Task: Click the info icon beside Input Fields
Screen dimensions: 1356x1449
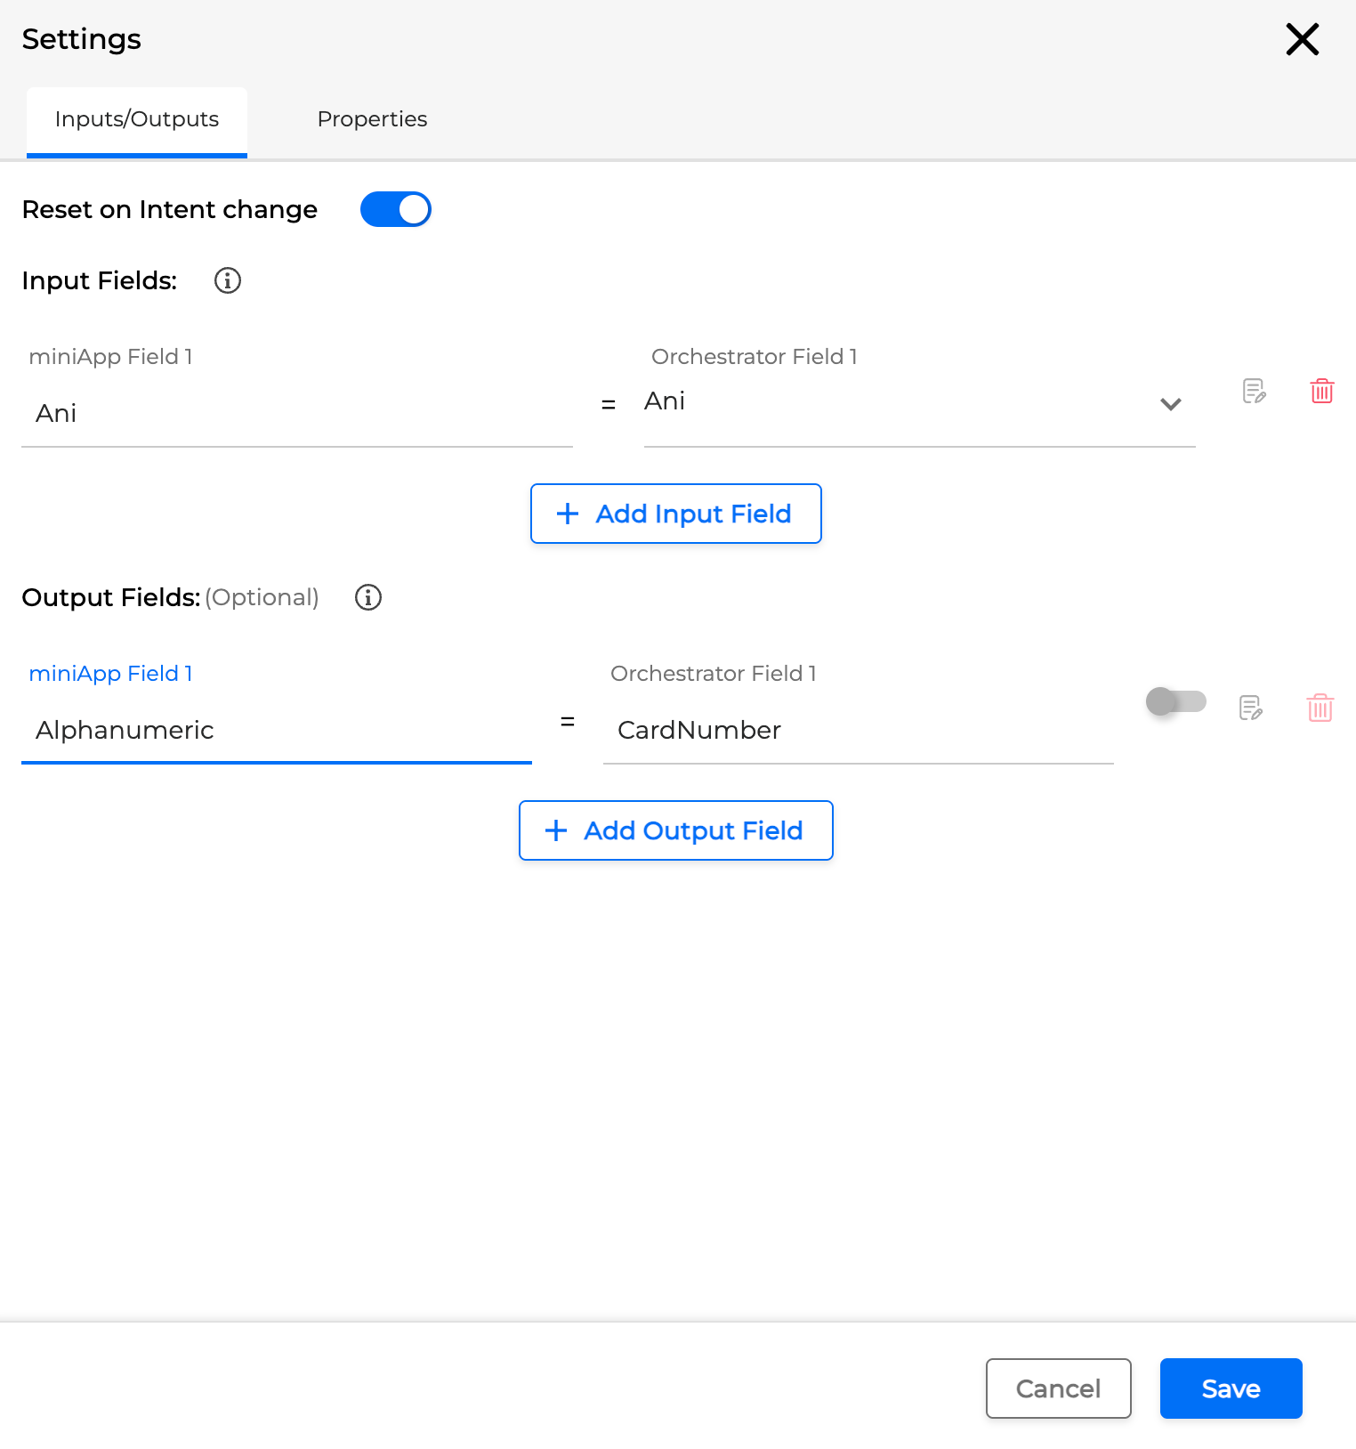Action: point(228,280)
